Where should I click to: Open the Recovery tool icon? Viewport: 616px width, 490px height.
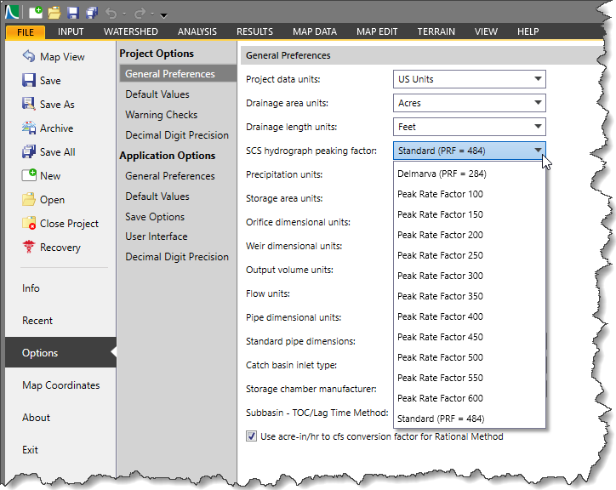(x=28, y=248)
